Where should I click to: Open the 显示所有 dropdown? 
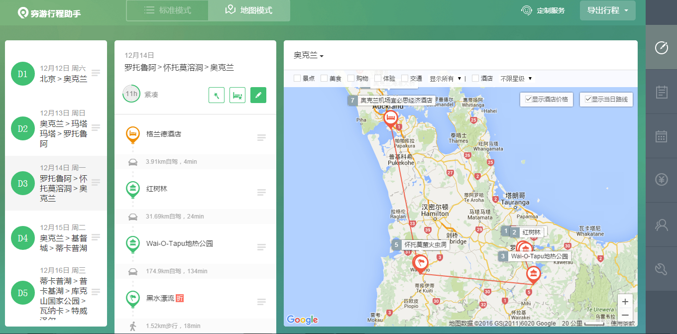446,79
